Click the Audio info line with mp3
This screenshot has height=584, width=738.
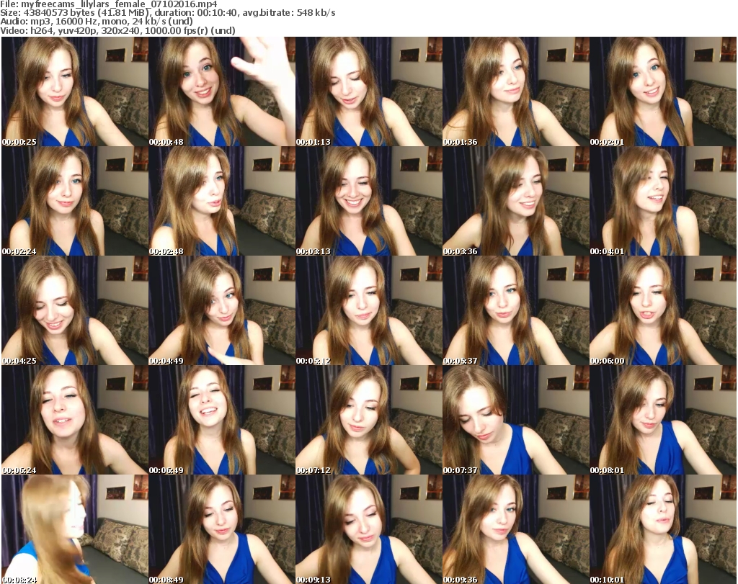97,22
